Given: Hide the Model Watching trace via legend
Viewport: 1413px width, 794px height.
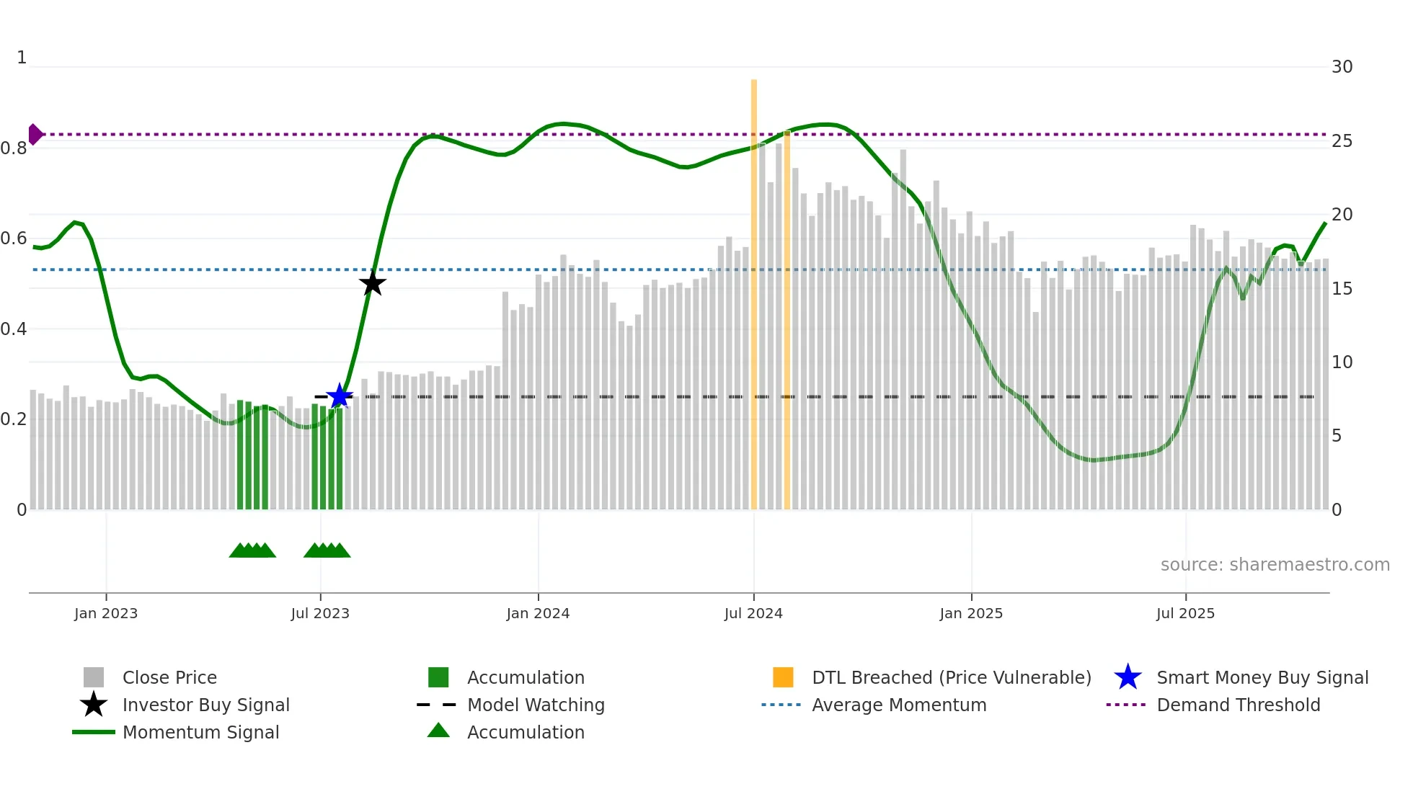Looking at the screenshot, I should coord(536,705).
